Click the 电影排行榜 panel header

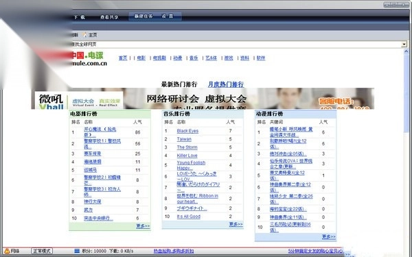(110, 114)
